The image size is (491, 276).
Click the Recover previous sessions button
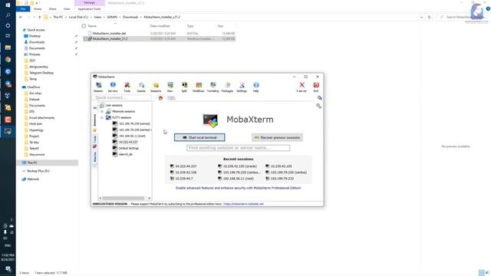[277, 137]
